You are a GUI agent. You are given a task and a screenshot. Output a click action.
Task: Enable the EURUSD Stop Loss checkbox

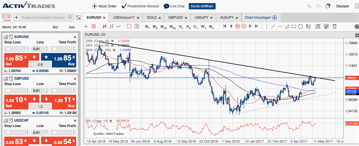[8, 49]
